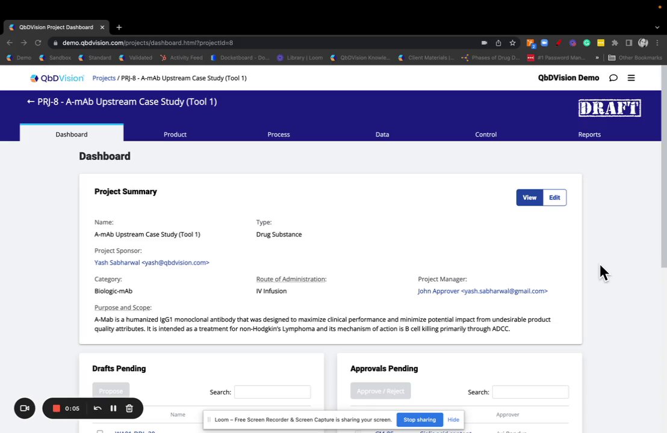The image size is (667, 433).
Task: Open John Approver project manager link
Action: click(482, 291)
